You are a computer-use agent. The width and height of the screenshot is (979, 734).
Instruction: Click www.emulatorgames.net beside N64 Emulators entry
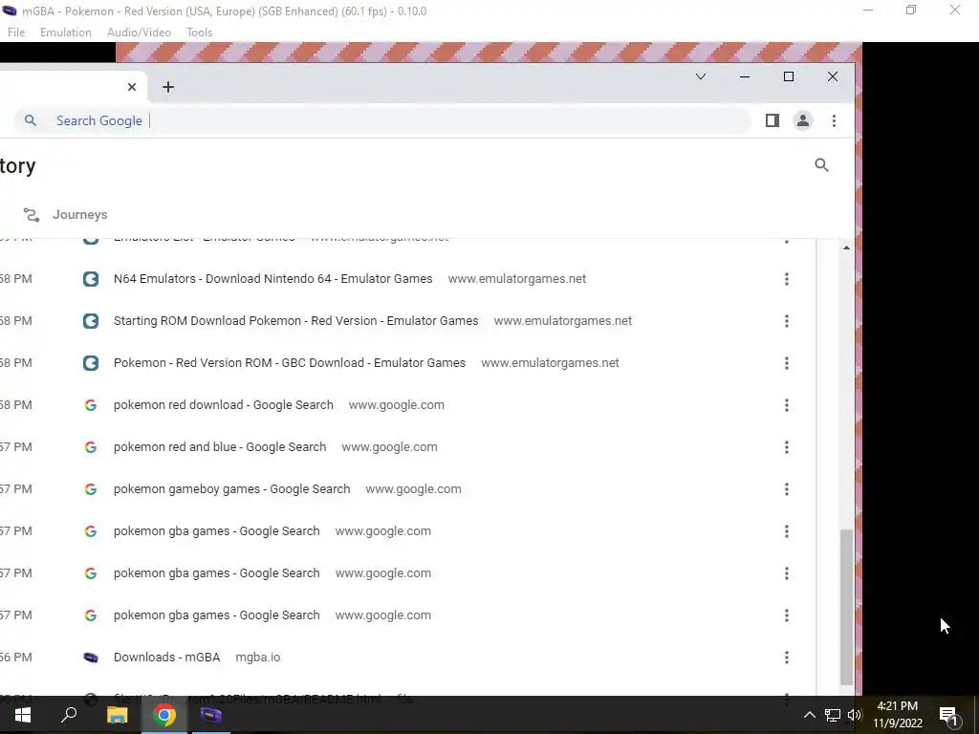(x=517, y=279)
